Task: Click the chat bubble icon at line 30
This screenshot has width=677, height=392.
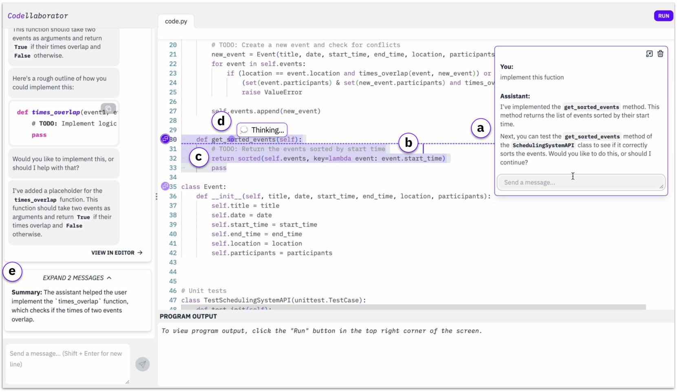Action: pyautogui.click(x=165, y=139)
